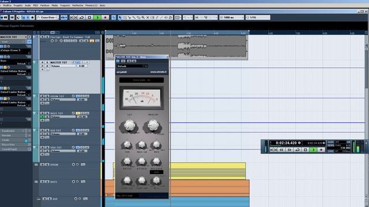
Task: Toggle the main toolbar Cycle button
Action: pos(82,17)
